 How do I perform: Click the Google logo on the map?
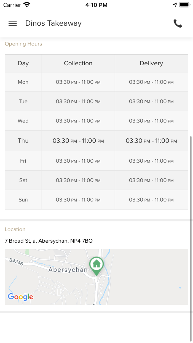tap(20, 297)
